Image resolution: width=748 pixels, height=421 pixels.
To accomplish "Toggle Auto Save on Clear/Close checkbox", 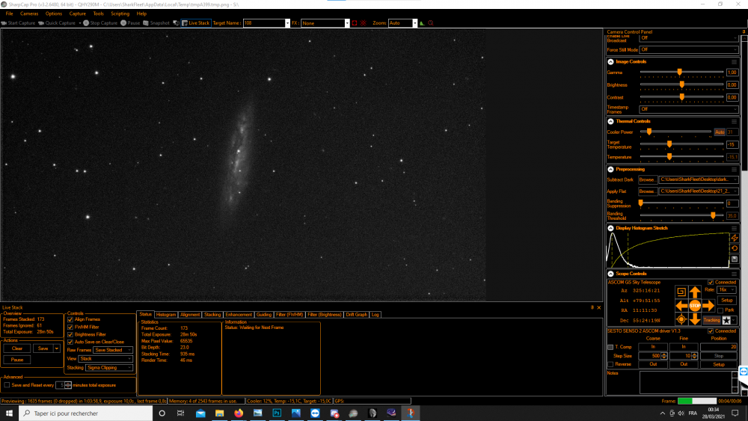I will 70,342.
